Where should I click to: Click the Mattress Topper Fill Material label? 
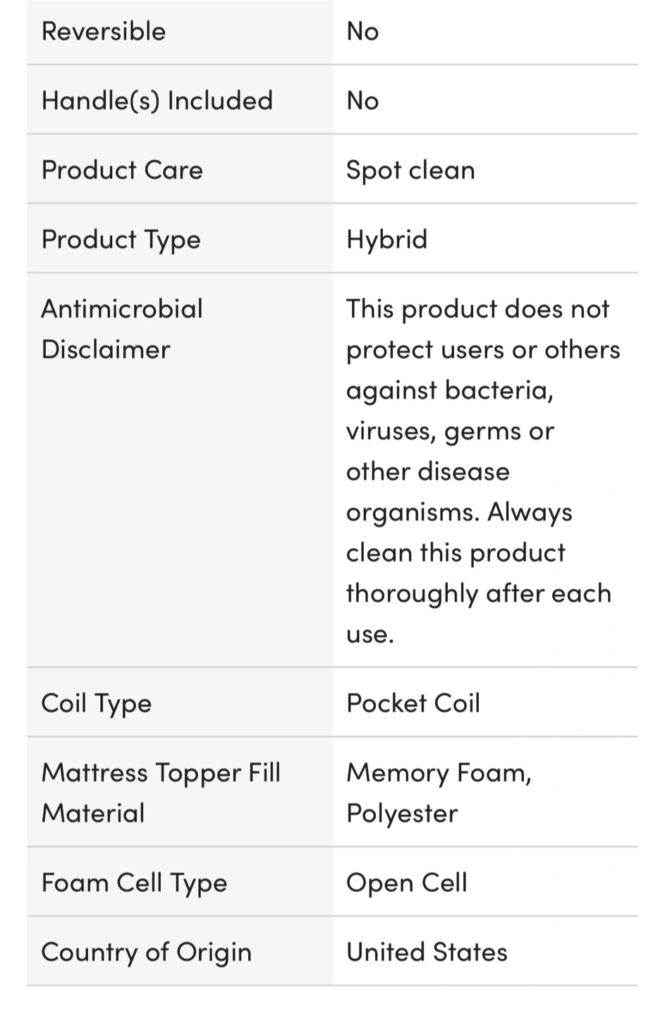(161, 792)
